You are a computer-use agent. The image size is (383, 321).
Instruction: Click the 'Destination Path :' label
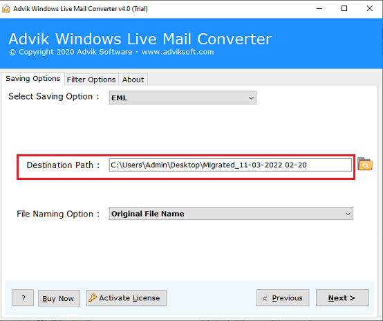(63, 165)
